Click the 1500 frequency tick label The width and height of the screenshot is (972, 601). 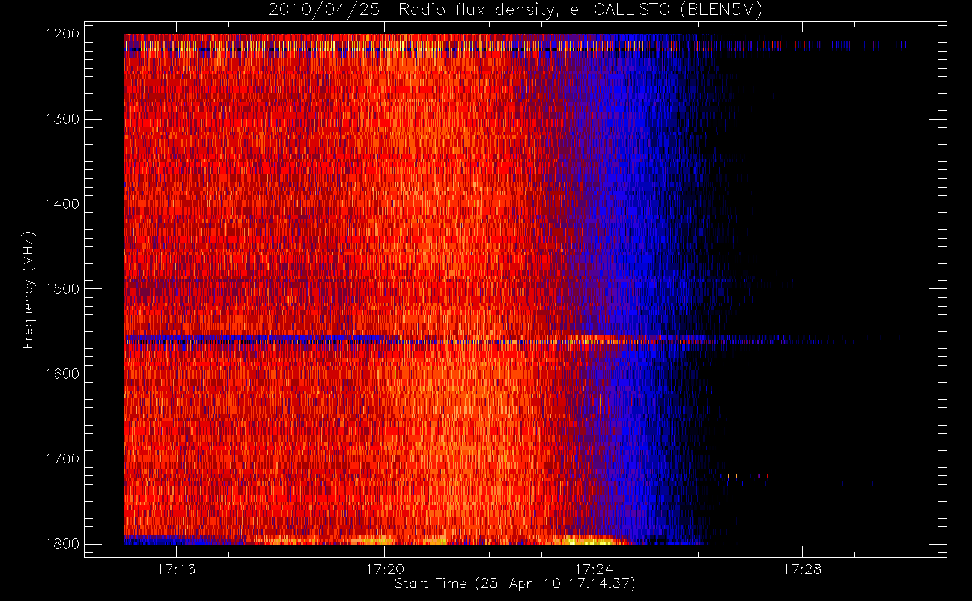pyautogui.click(x=62, y=289)
